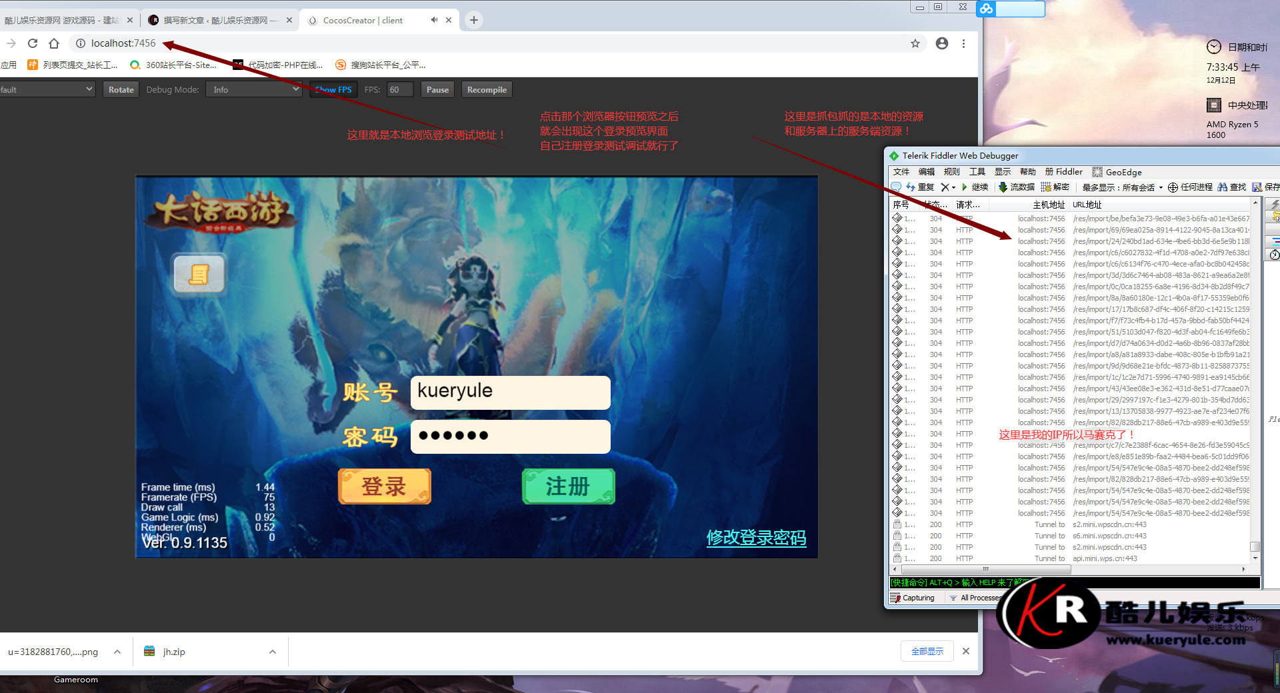Viewport: 1280px width, 693px height.
Task: Expand the Fiddler remove X dropdown arrow
Action: tap(954, 188)
